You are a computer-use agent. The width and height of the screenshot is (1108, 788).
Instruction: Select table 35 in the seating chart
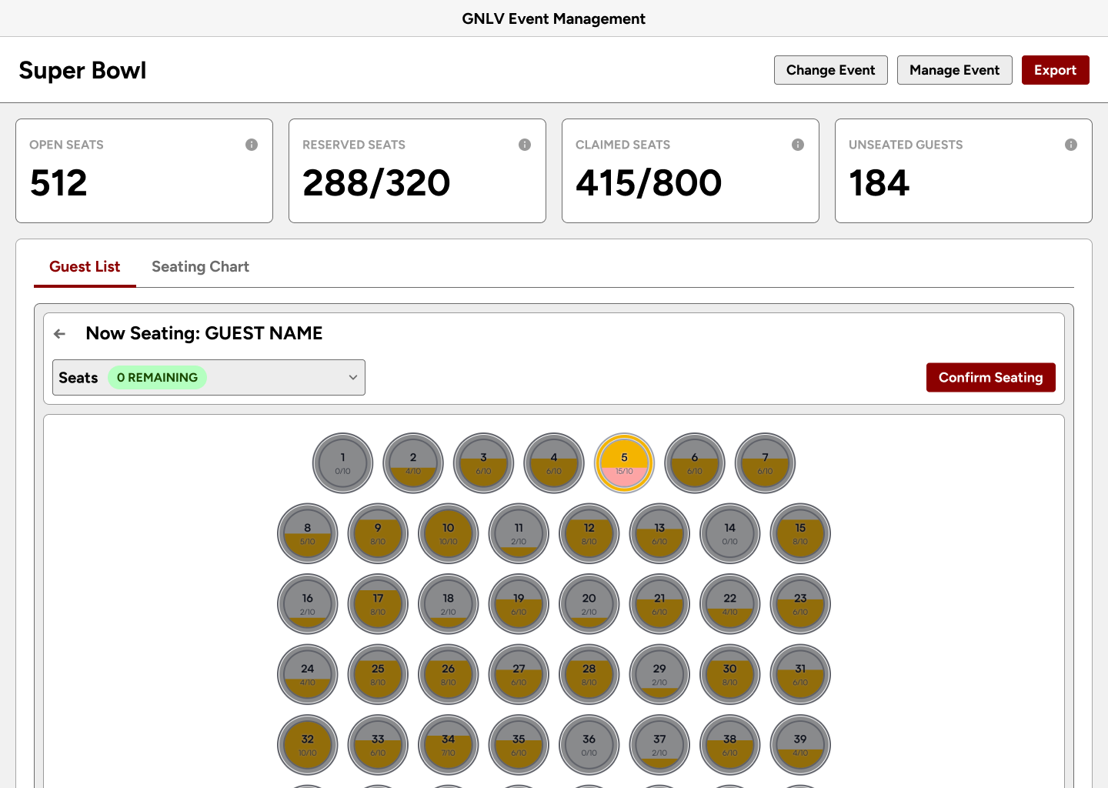(519, 745)
